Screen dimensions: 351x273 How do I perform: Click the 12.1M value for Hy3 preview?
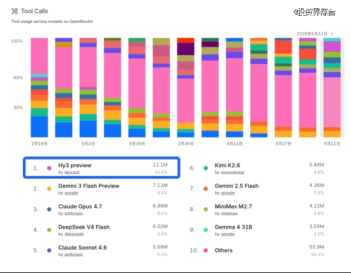coord(160,165)
